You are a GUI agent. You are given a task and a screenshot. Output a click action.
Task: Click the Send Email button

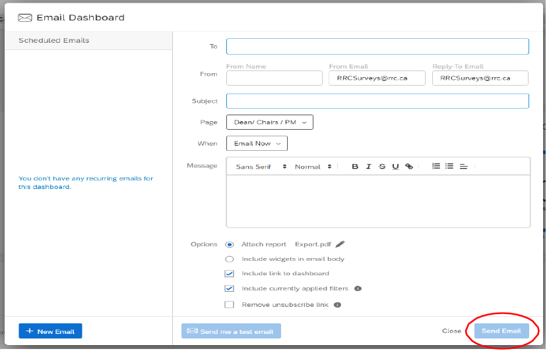tap(501, 331)
